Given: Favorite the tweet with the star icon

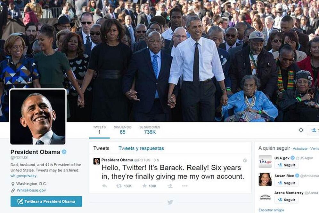Looking at the screenshot, I should (x=144, y=186).
